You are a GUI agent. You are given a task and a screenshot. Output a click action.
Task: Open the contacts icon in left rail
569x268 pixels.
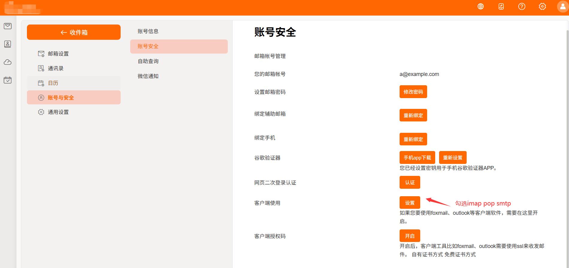click(x=8, y=44)
